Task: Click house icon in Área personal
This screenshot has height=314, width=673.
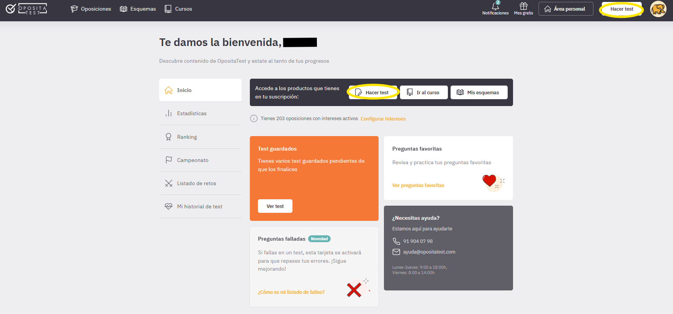Action: (548, 9)
